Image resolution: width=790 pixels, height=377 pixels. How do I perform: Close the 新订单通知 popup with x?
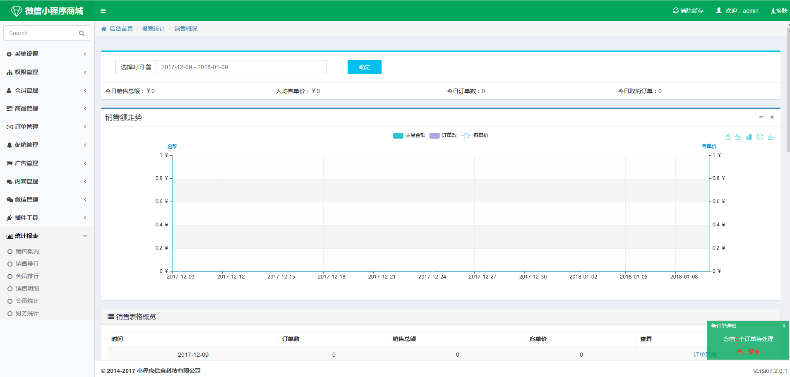coord(784,326)
